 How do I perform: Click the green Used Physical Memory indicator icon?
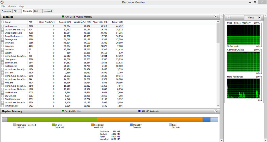pos(63,17)
